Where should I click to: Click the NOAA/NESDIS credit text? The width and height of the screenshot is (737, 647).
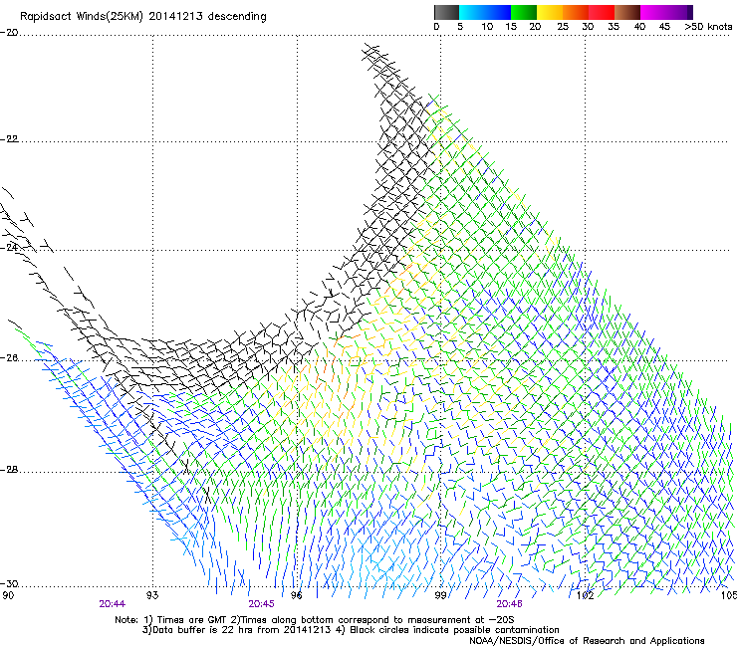pos(587,640)
